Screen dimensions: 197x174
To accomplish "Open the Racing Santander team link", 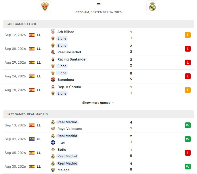I will click(x=72, y=59).
